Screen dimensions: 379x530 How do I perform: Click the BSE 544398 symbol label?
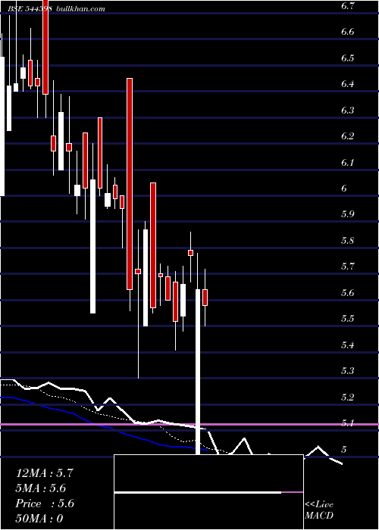point(30,9)
